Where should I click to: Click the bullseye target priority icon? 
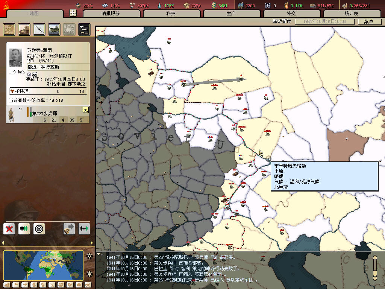(x=39, y=229)
